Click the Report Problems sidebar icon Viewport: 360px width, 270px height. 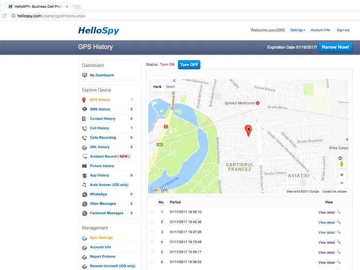(84, 257)
